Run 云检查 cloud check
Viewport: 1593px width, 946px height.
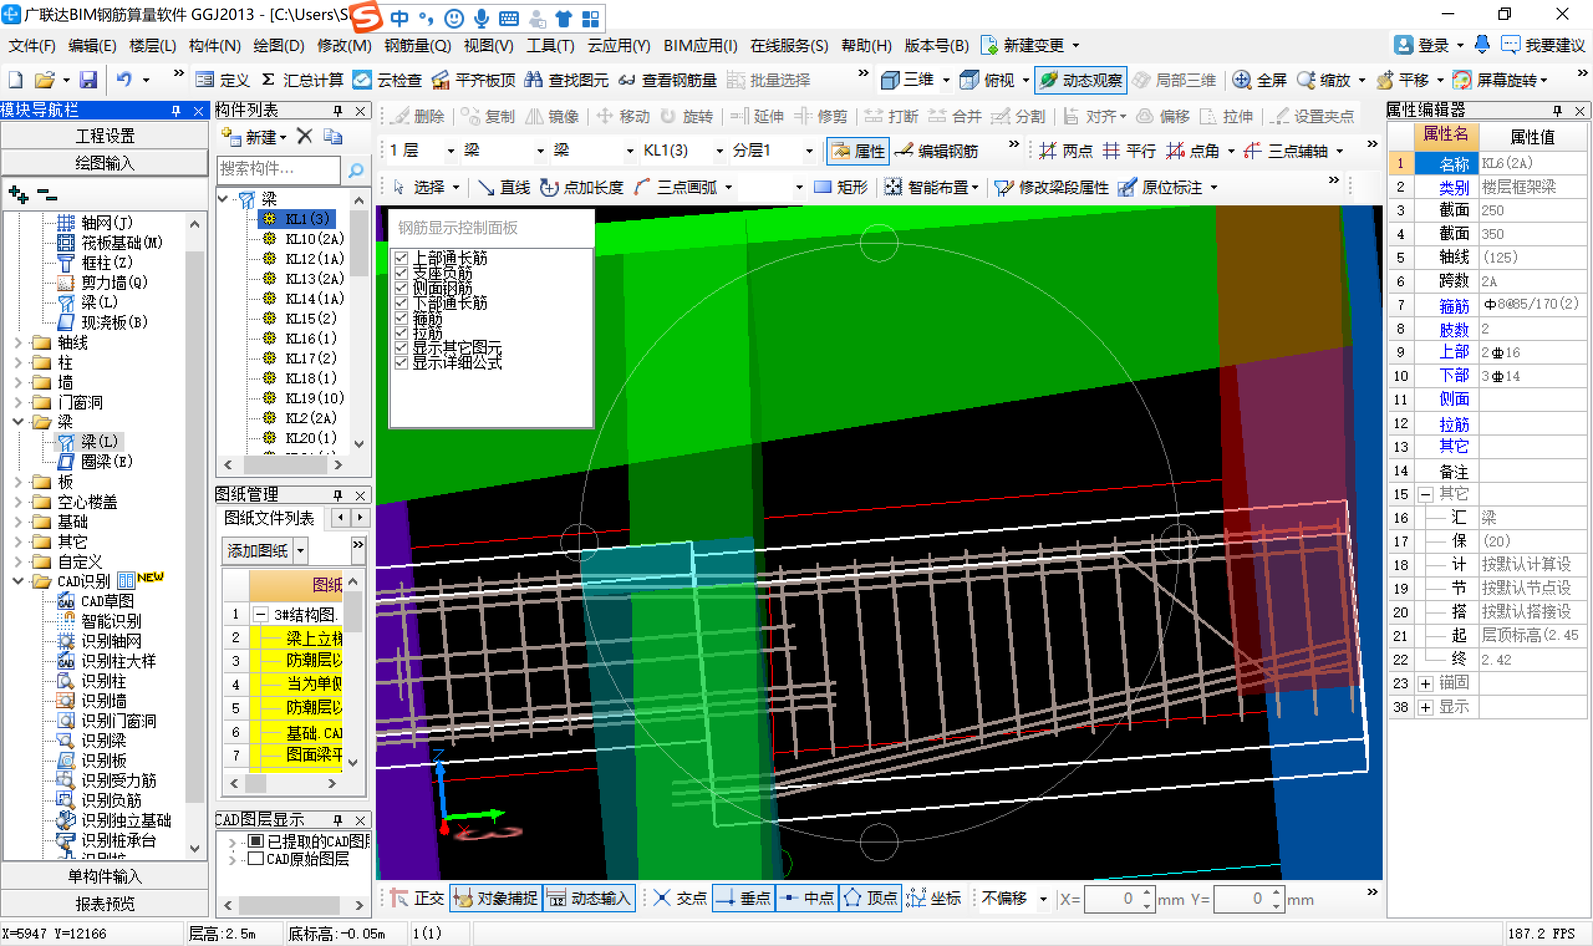point(388,80)
